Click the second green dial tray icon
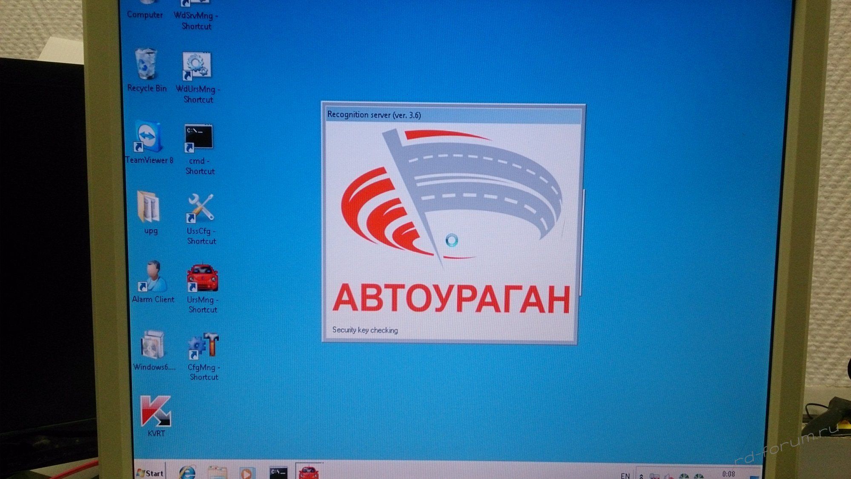851x479 pixels. click(699, 476)
